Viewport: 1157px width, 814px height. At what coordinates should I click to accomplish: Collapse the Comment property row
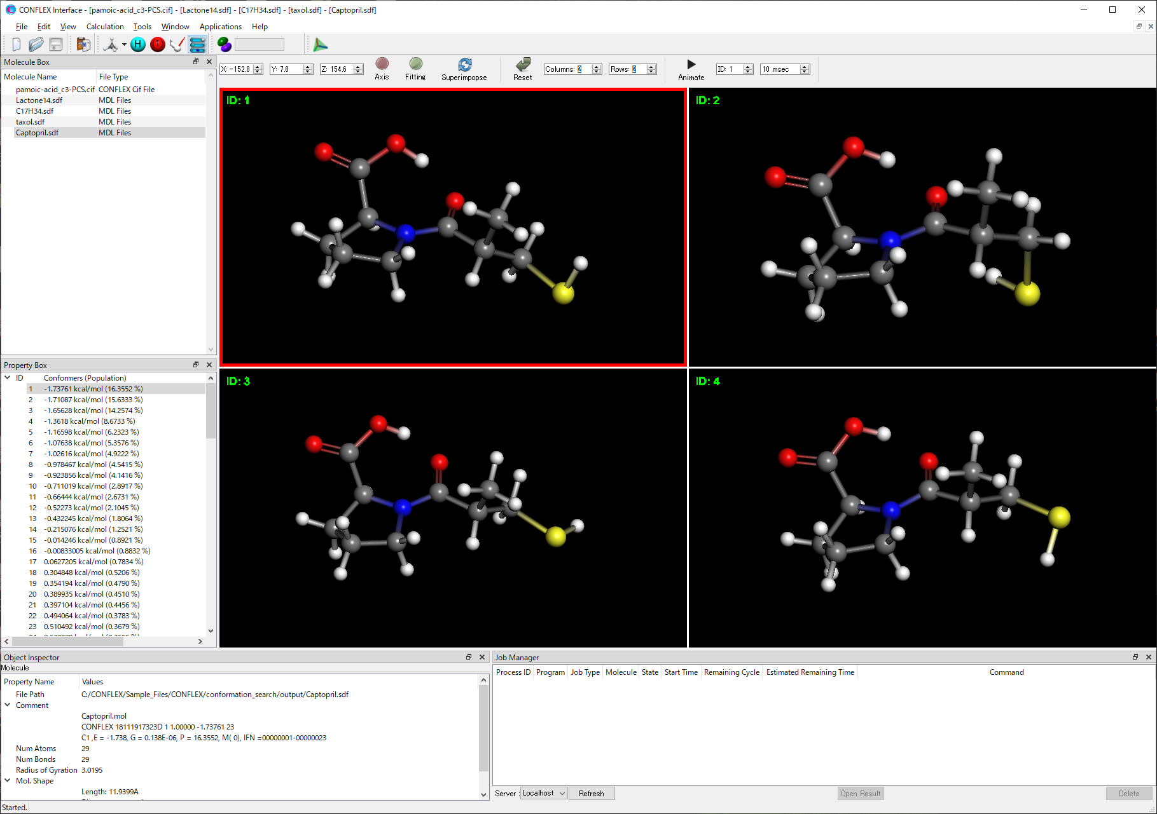tap(8, 705)
